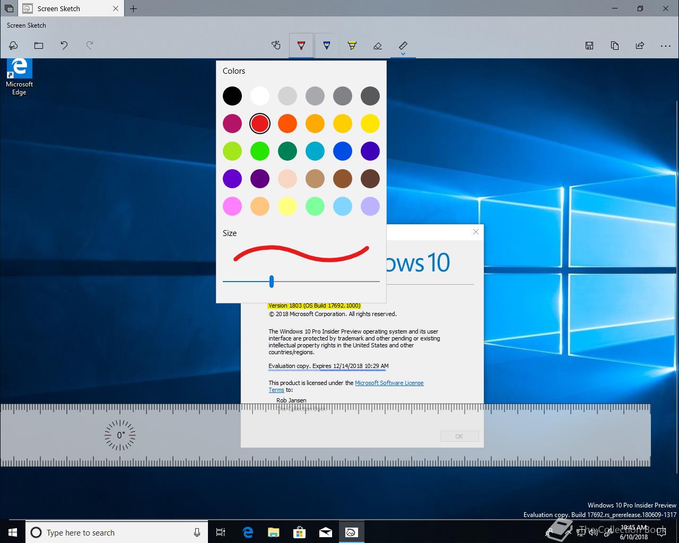Click the highlighted Version 1803 text
Viewport: 679px width, 543px height.
(314, 305)
